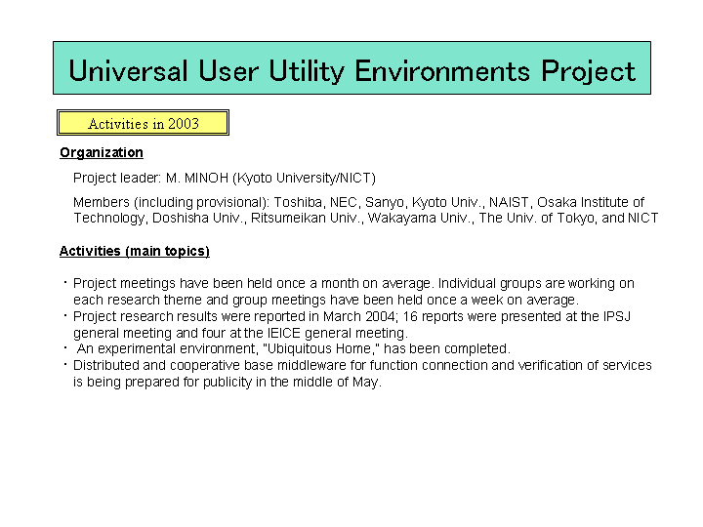Click the 'Universal User Utility Environments Project' title
The image size is (703, 527).
coord(351,68)
